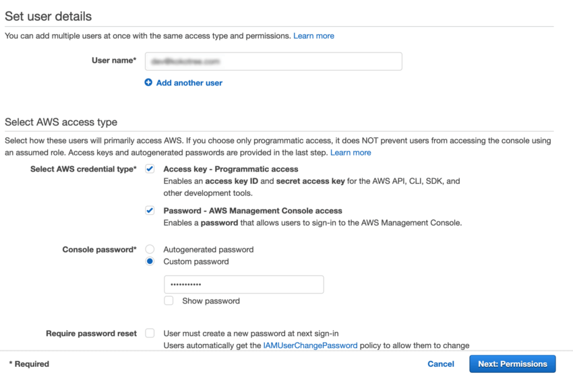Click the Cancel button
Image resolution: width=573 pixels, height=375 pixels.
pyautogui.click(x=441, y=364)
